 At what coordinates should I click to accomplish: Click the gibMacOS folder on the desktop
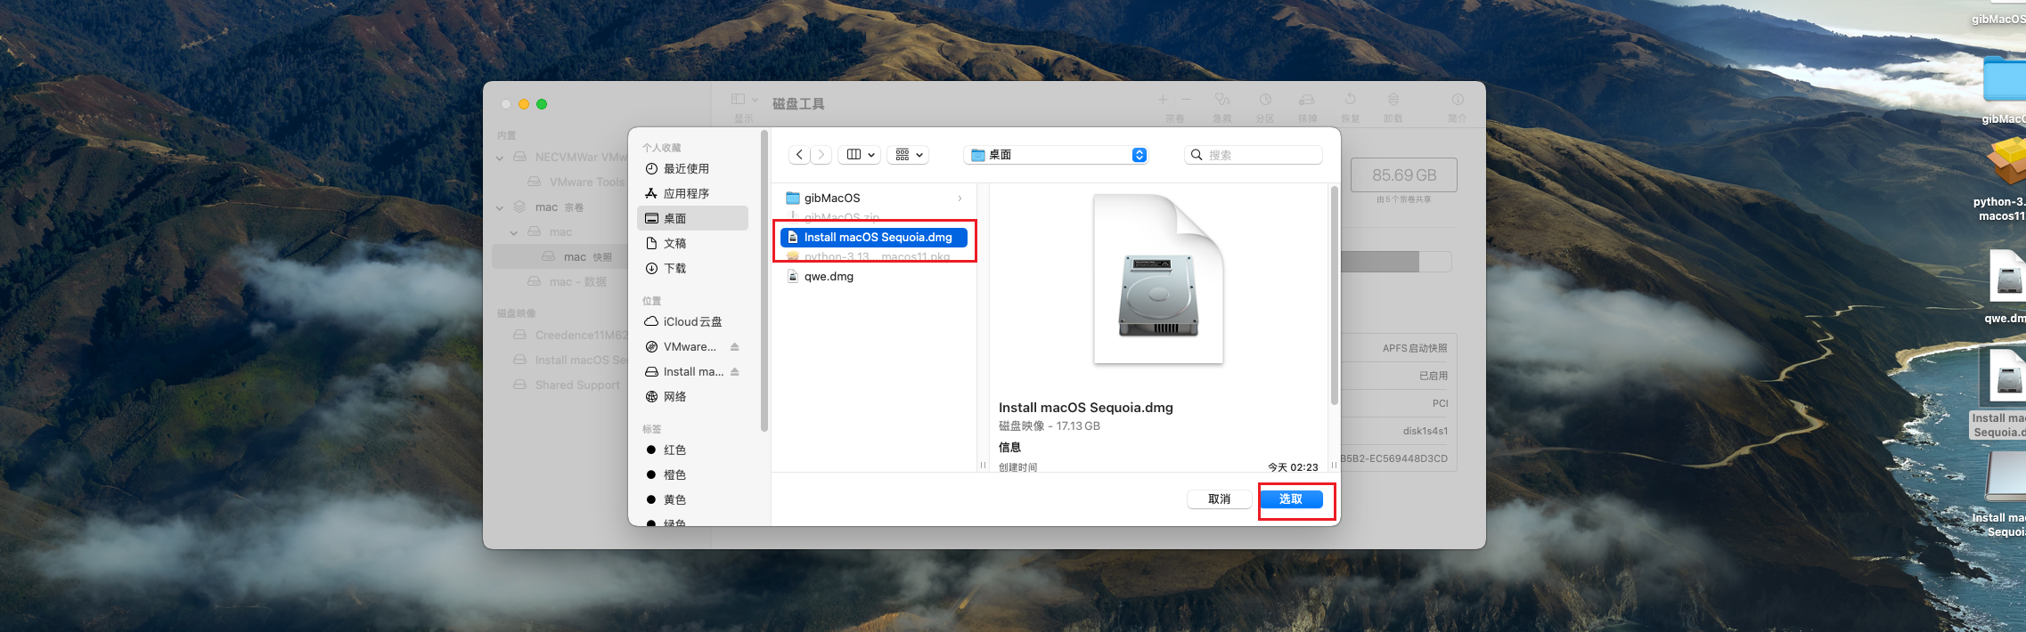coord(2005,80)
